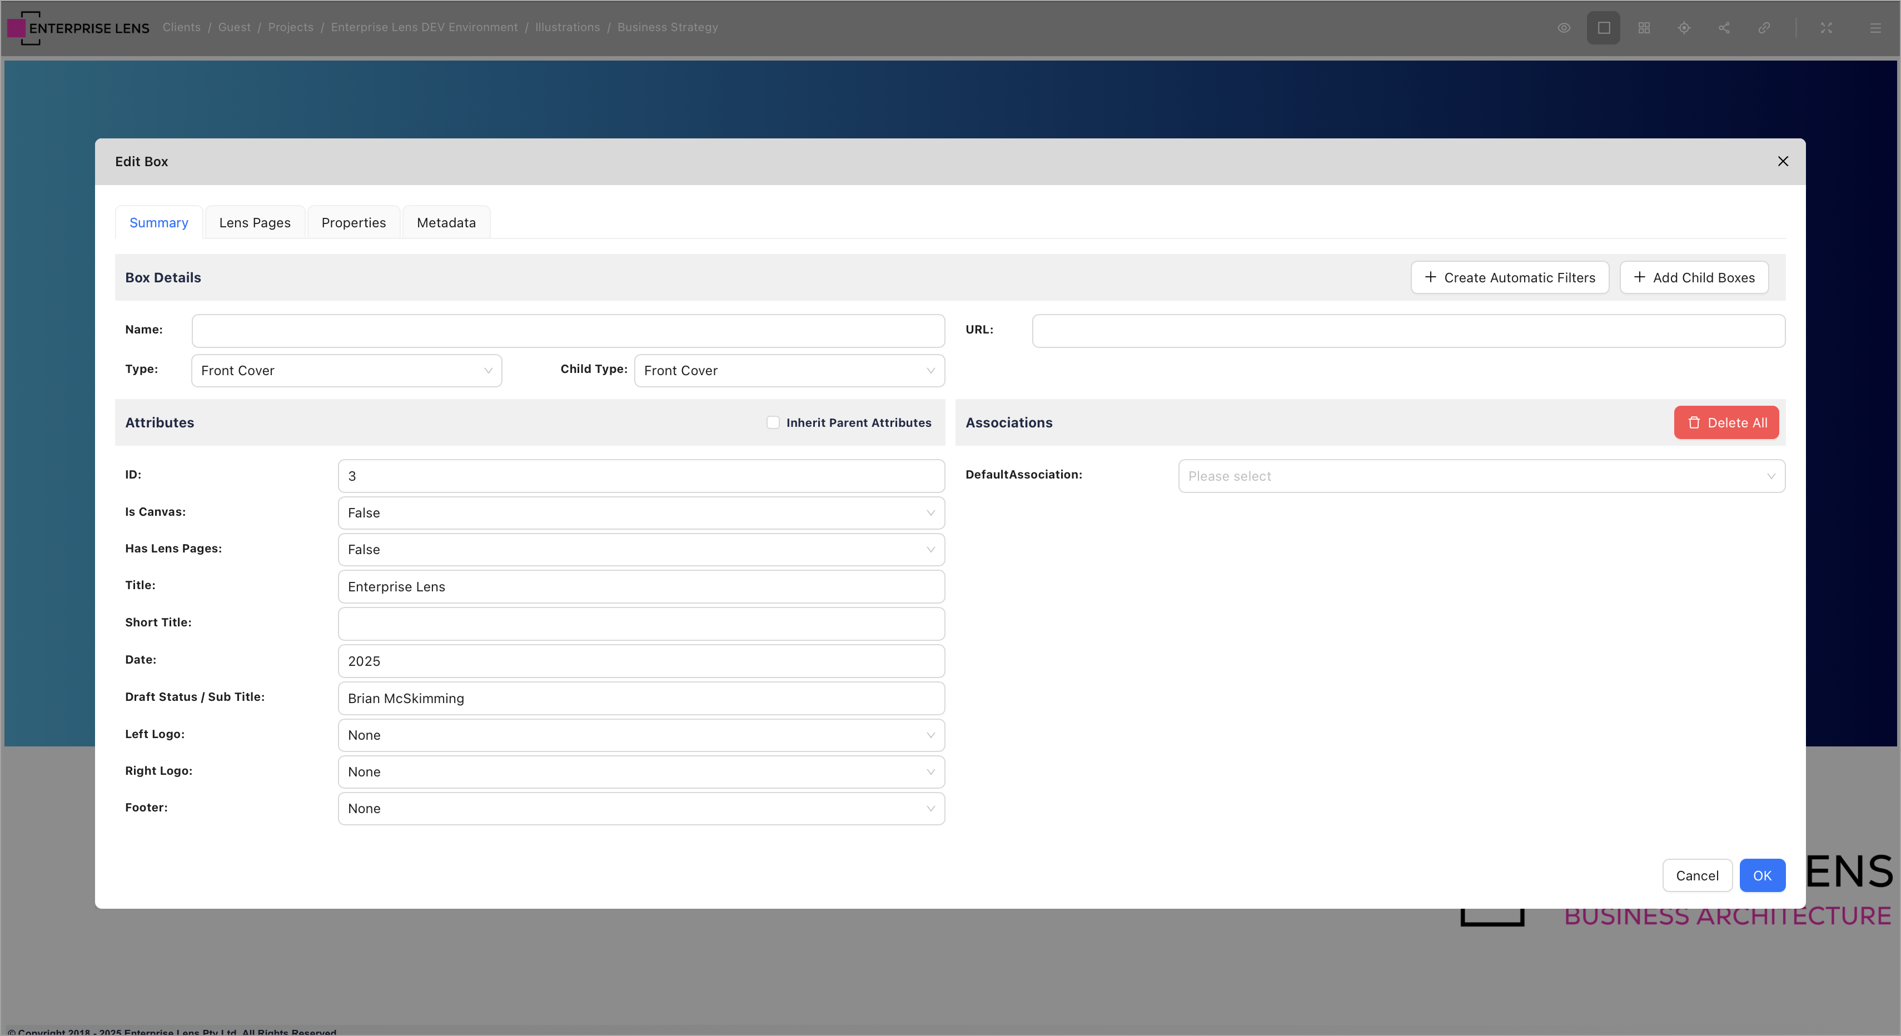
Task: Click the Add Child Boxes button
Action: (1694, 277)
